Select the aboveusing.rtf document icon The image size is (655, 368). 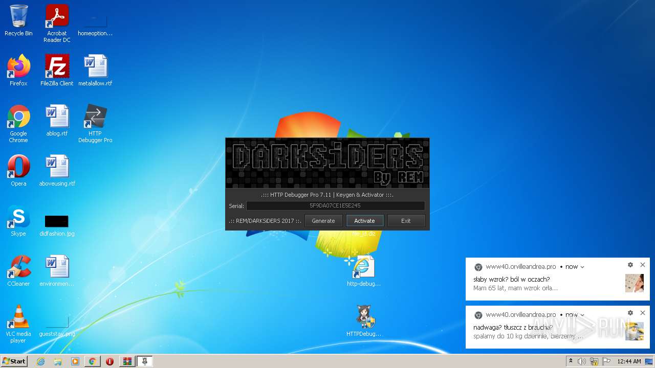(57, 171)
